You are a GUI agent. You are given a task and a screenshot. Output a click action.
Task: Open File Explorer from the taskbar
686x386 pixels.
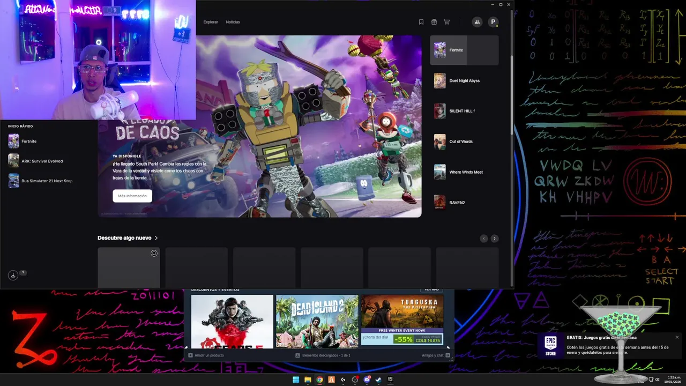pyautogui.click(x=308, y=380)
